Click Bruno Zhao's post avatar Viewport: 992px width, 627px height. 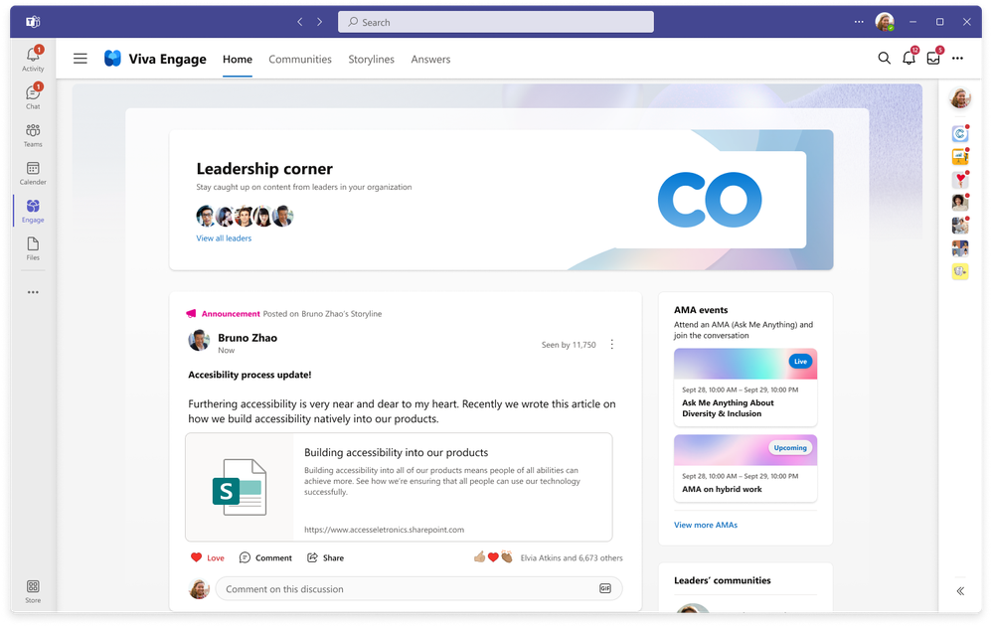click(199, 341)
